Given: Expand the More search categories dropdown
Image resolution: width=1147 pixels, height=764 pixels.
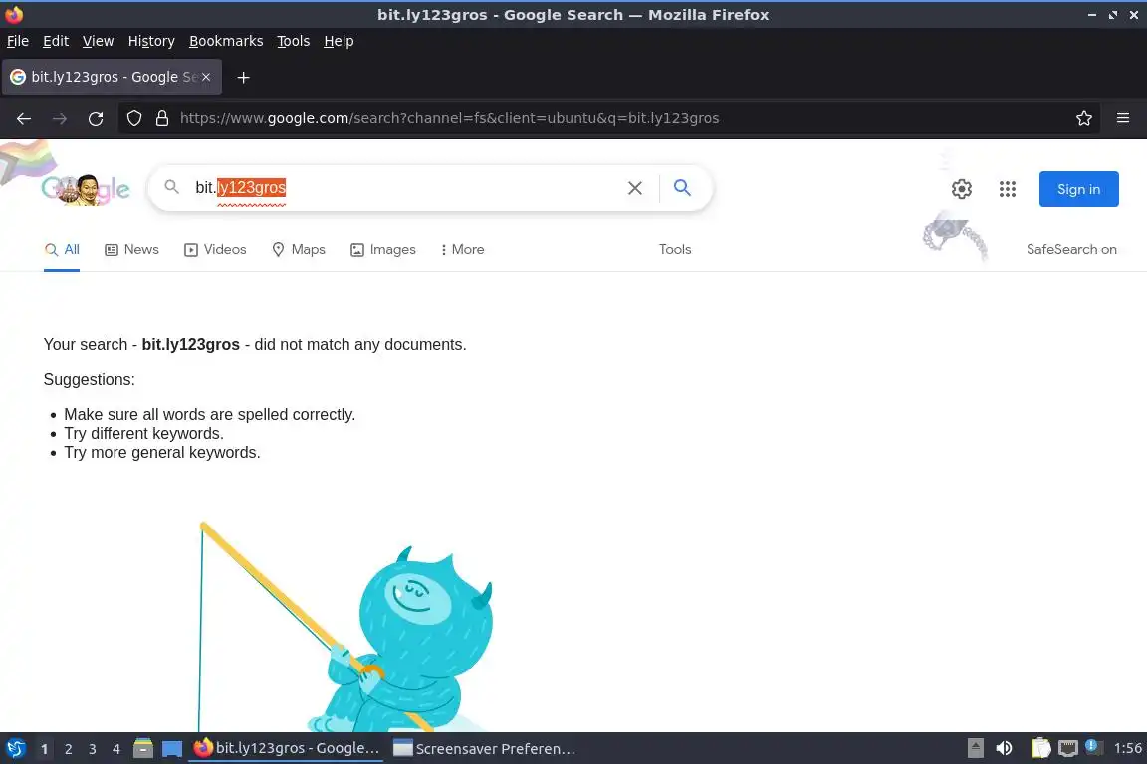Looking at the screenshot, I should (x=462, y=250).
